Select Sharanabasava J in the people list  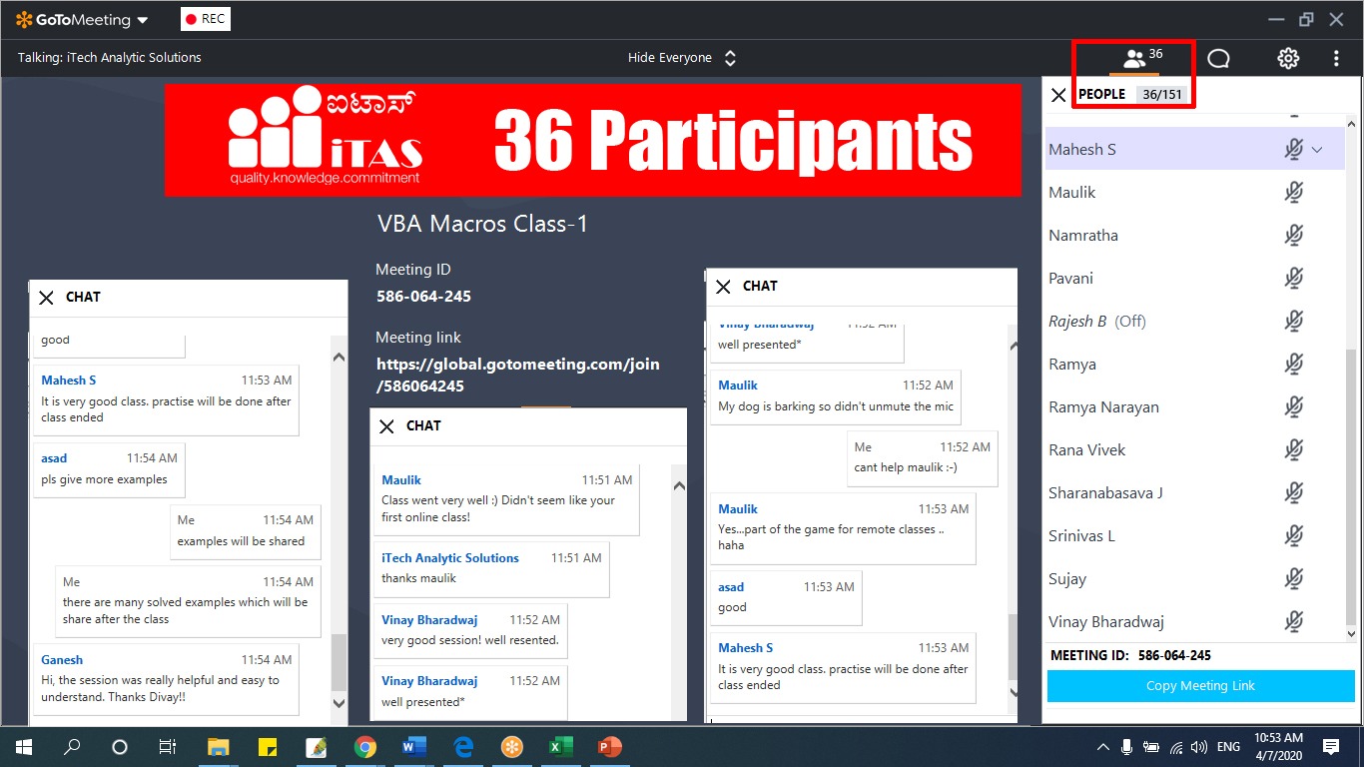pos(1105,493)
